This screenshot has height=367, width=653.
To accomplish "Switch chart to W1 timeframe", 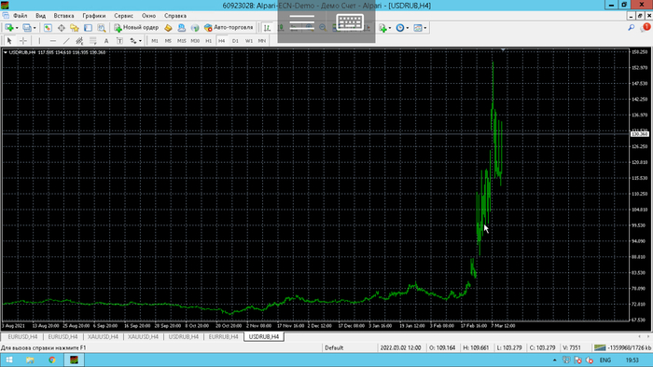I will (249, 41).
